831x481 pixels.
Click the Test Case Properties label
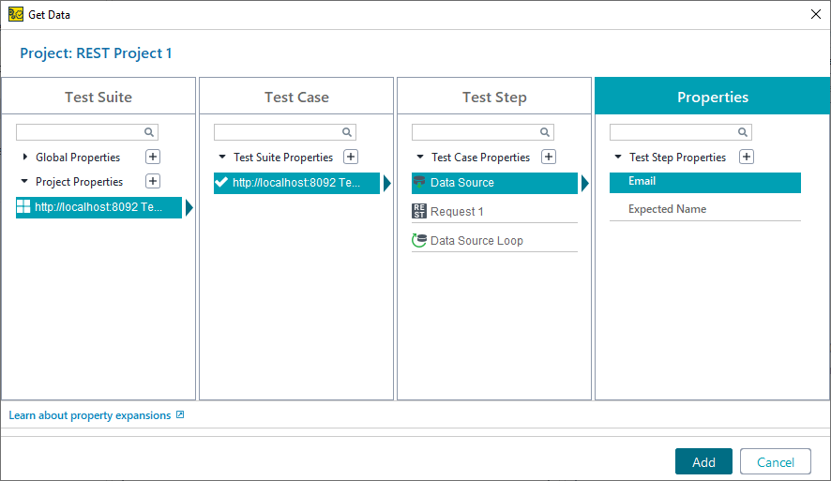click(x=481, y=158)
